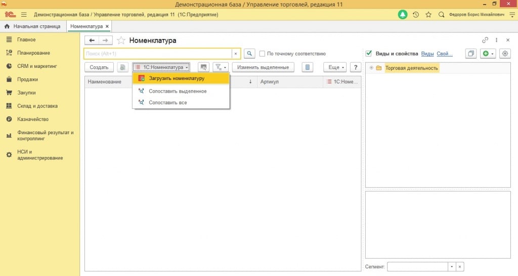
Task: Add page to favorites with star icon
Action: (x=121, y=41)
